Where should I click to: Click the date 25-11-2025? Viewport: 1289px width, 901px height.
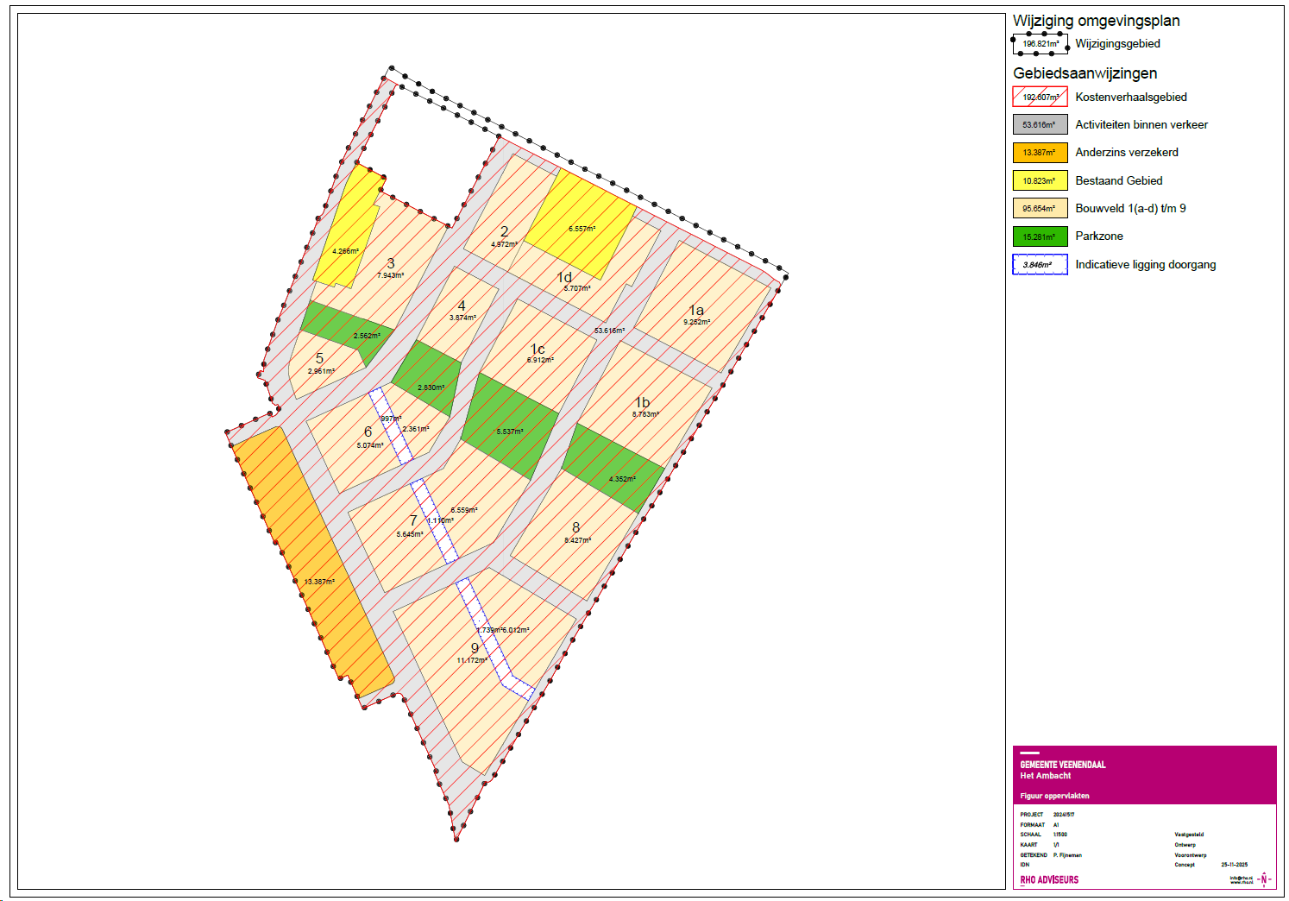(x=1234, y=865)
